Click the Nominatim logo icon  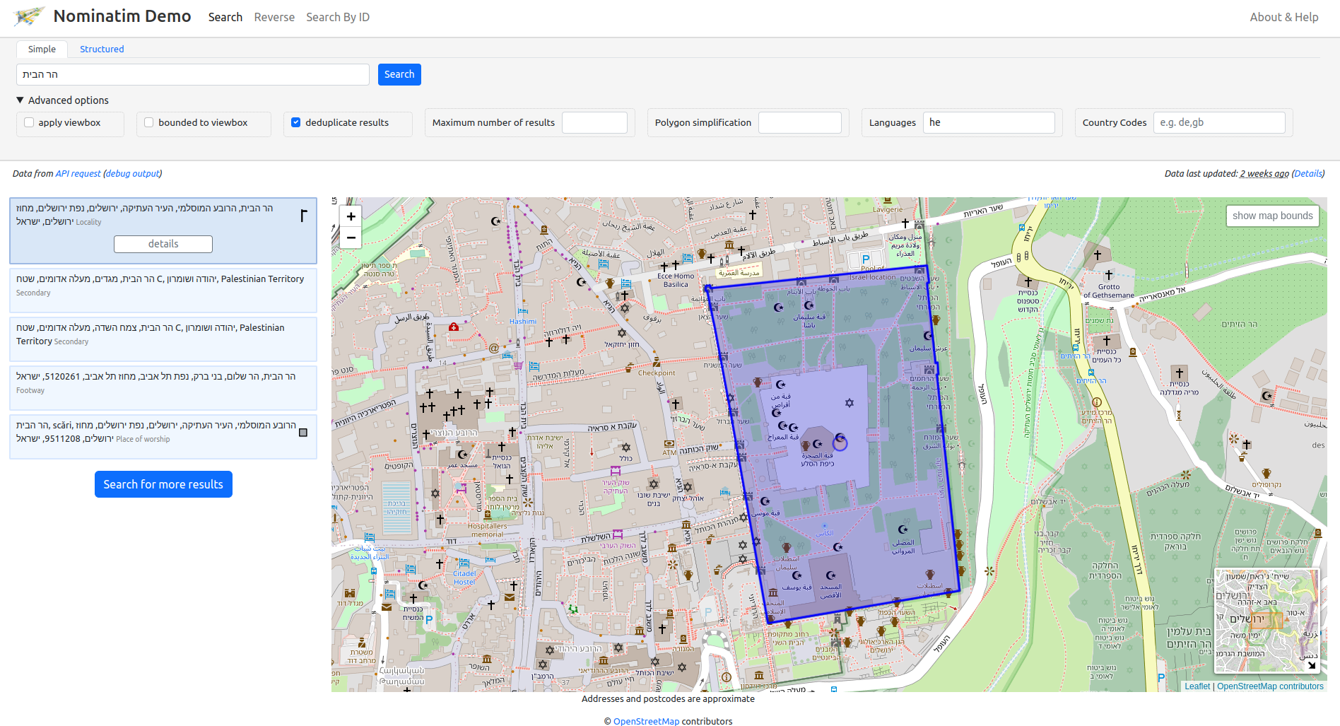click(29, 16)
